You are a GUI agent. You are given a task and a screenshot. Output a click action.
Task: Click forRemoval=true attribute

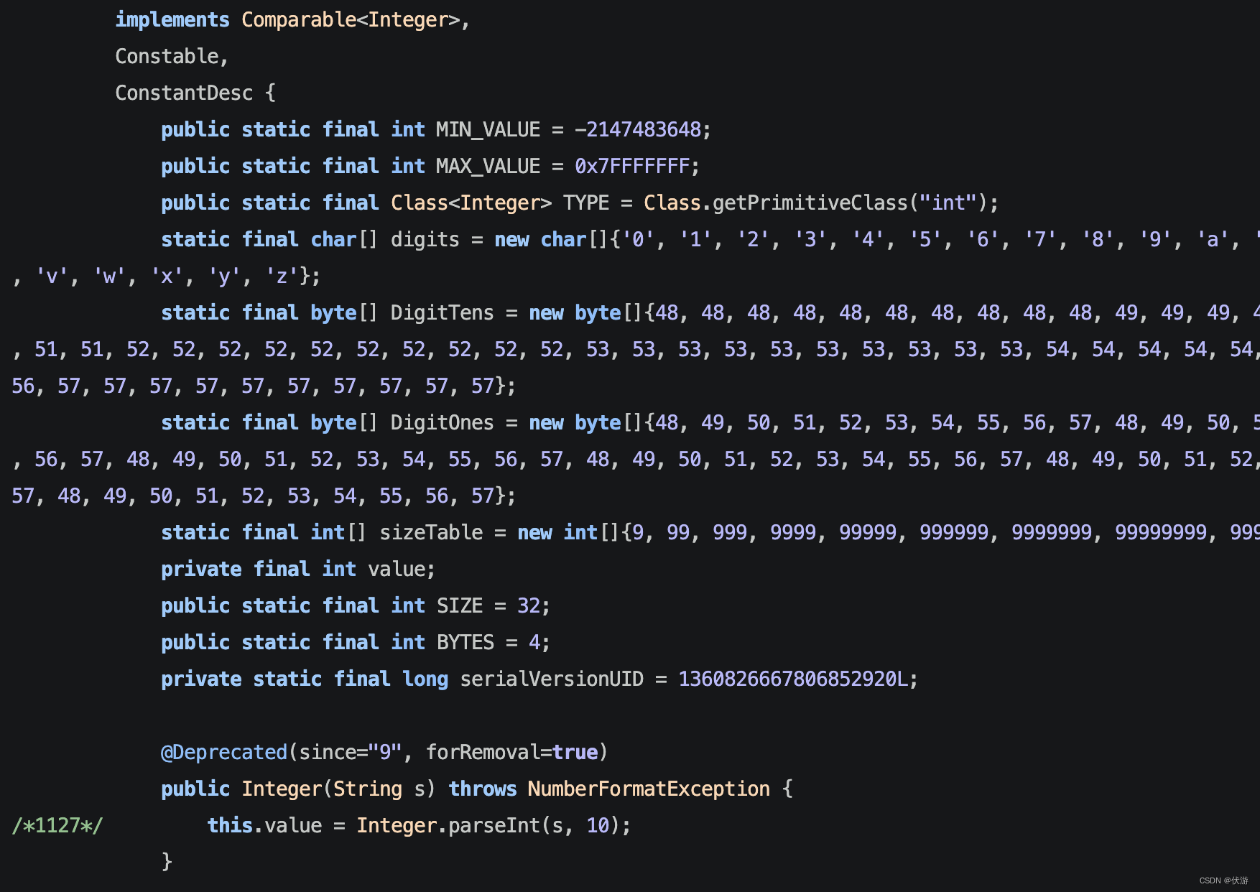pyautogui.click(x=511, y=752)
